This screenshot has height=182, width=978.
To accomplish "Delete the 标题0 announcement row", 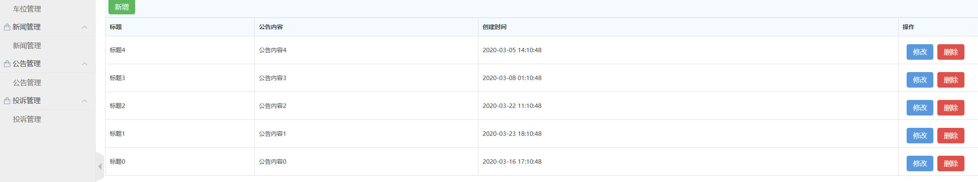I will pyautogui.click(x=950, y=163).
